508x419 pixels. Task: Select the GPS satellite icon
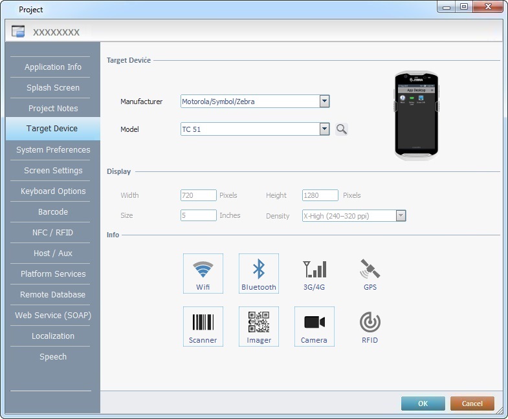(370, 274)
